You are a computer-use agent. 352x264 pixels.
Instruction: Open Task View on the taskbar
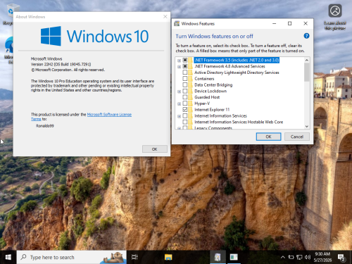[134, 257]
